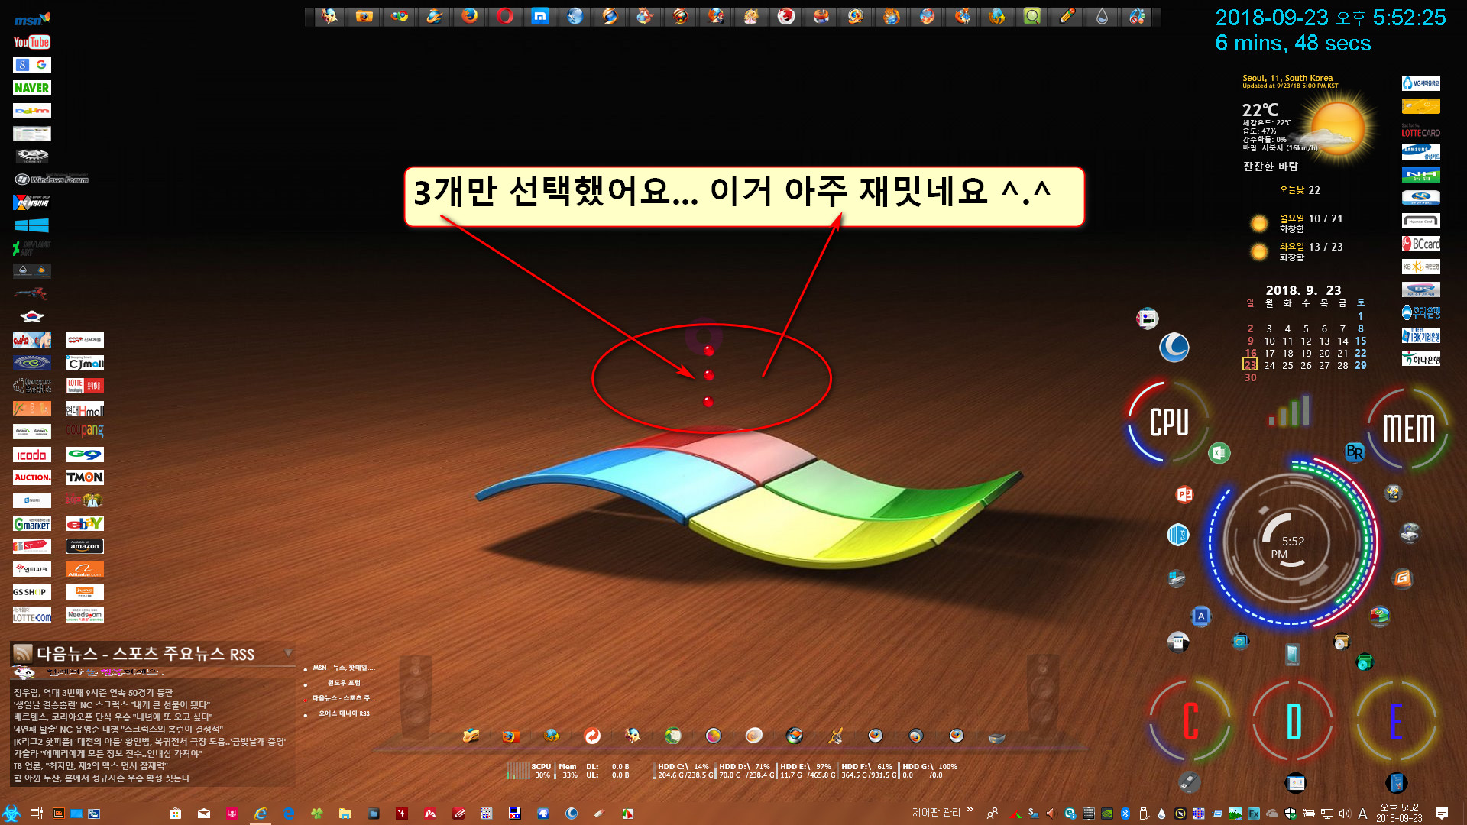Open the CJmall shopping shortcut
The image size is (1467, 825).
[x=84, y=363]
